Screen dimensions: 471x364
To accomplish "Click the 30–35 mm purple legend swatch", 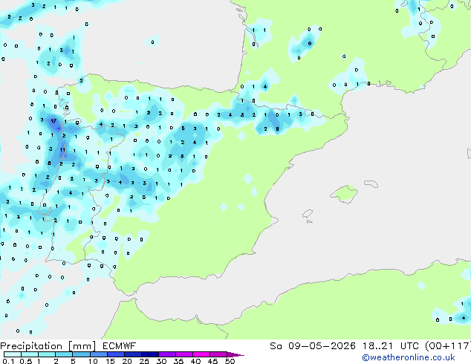I will point(166,354).
